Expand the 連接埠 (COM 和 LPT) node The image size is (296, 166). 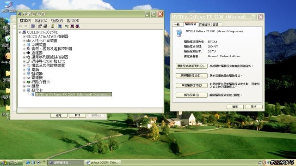24,61
